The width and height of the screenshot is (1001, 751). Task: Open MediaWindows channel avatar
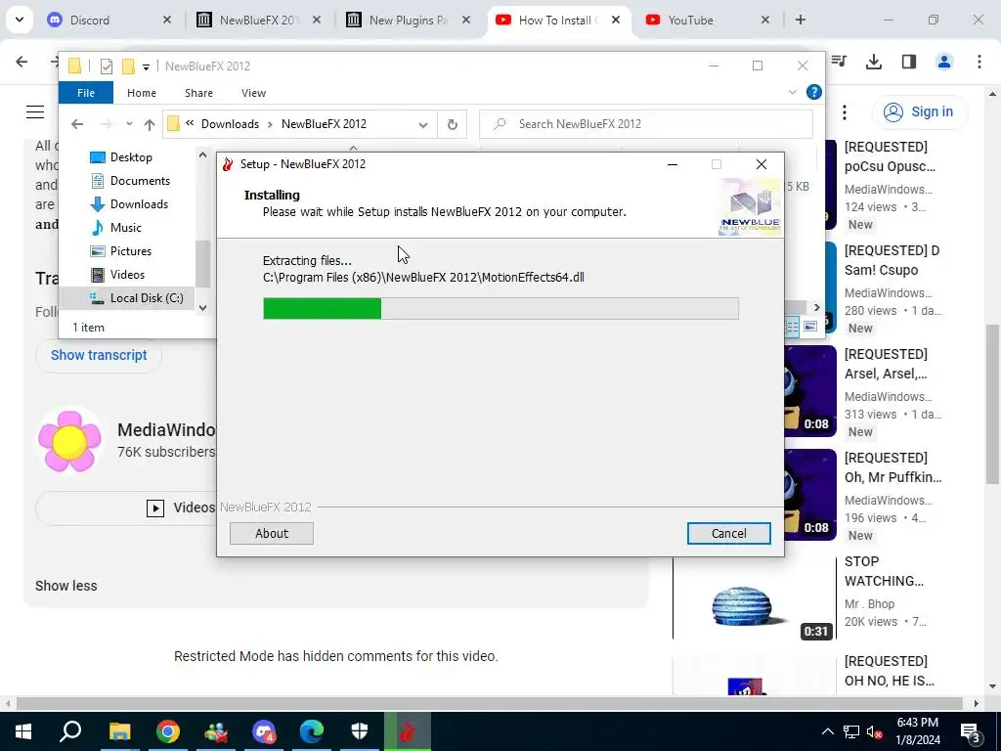point(69,441)
